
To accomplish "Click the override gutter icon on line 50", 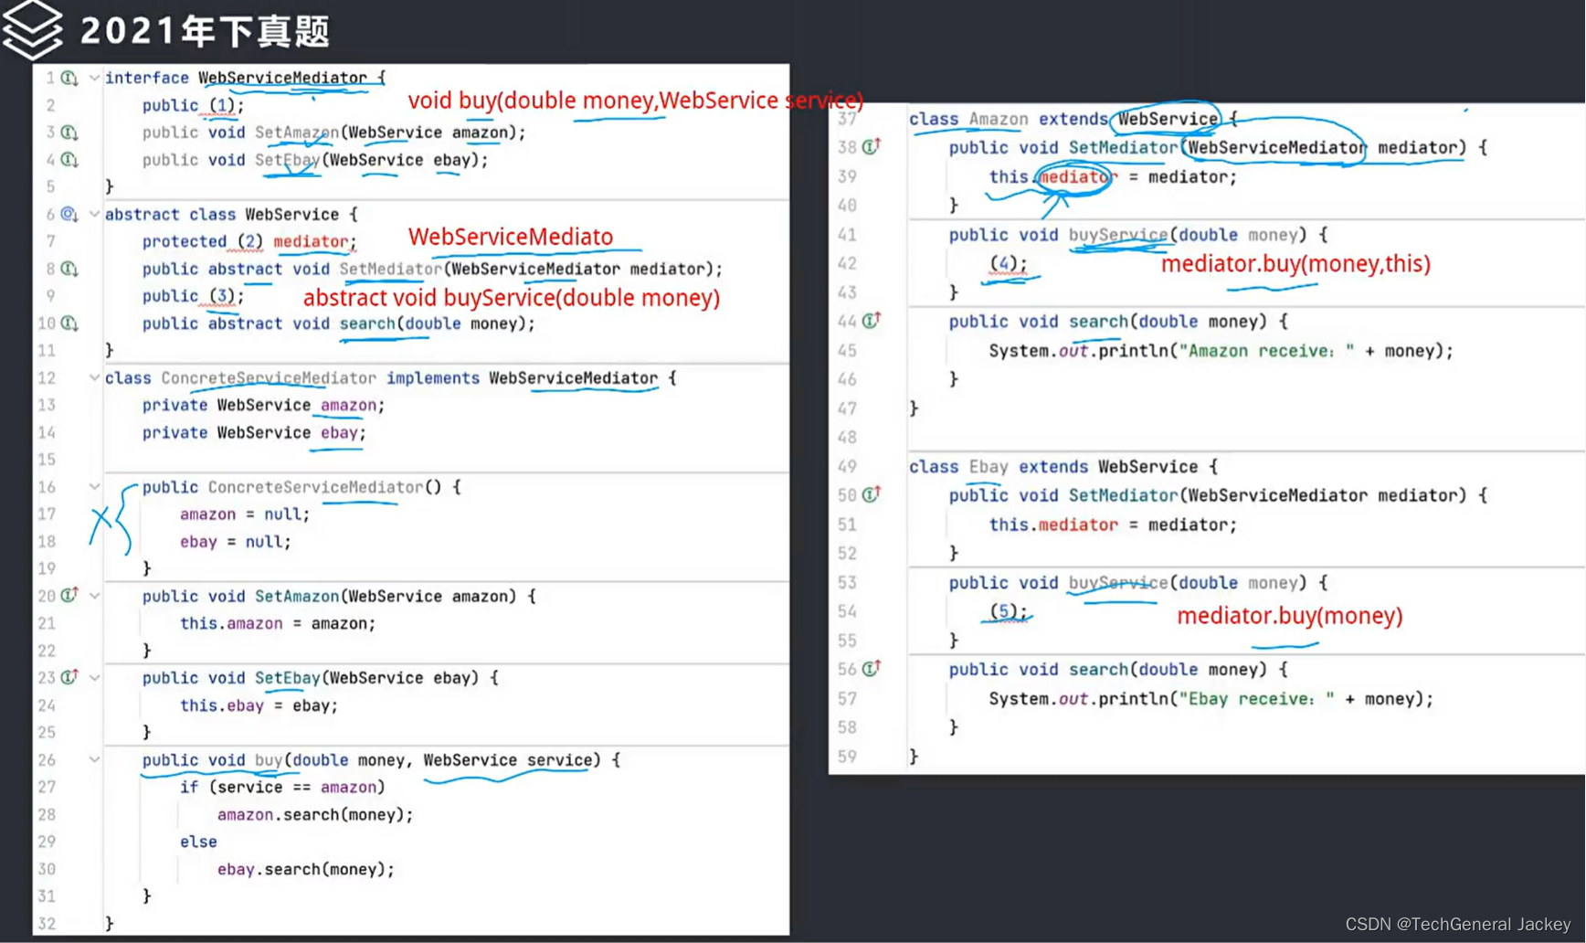I will coord(872,494).
